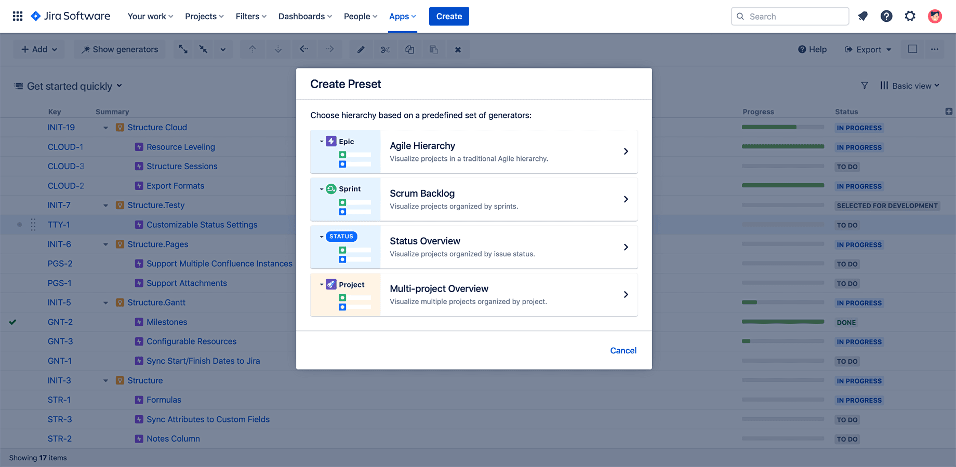Click the Help button in toolbar
This screenshot has width=956, height=467.
(812, 49)
